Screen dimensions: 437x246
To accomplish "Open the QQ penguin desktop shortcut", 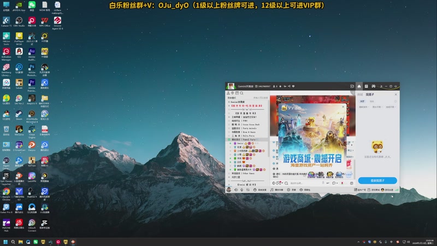I will point(19,52).
